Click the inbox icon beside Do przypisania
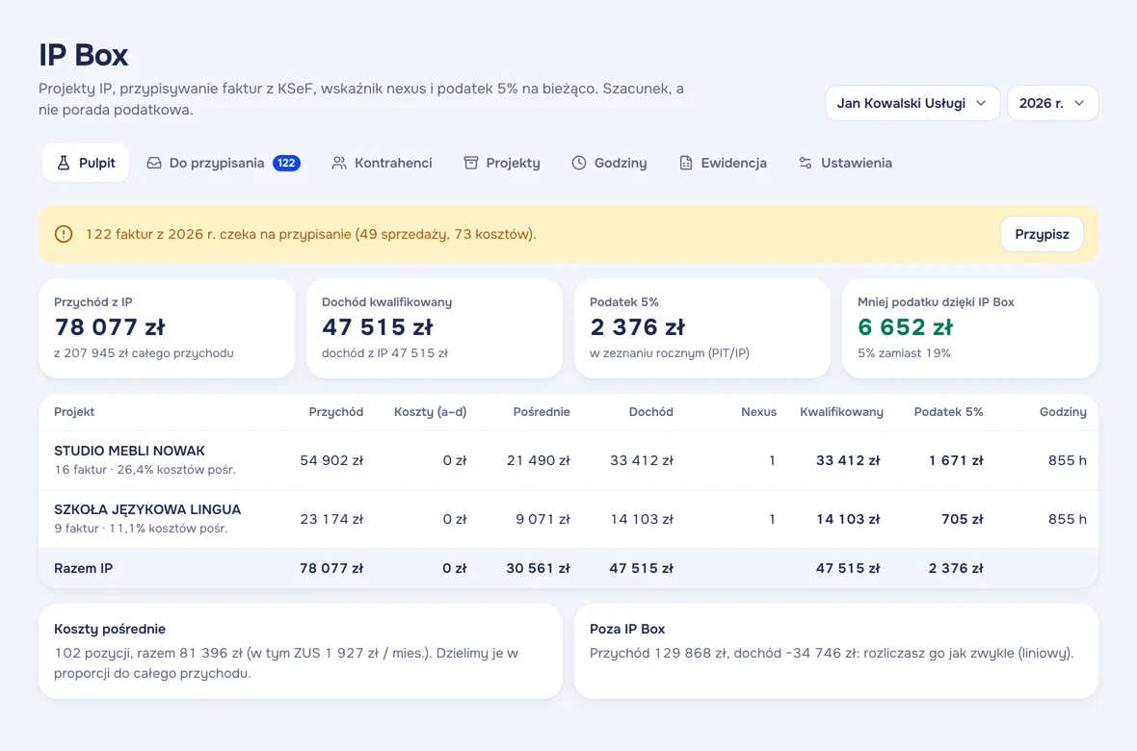The image size is (1137, 751). coord(154,163)
